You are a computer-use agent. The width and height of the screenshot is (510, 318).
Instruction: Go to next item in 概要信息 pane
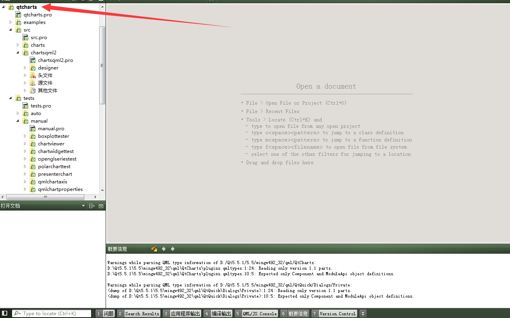pos(173,249)
